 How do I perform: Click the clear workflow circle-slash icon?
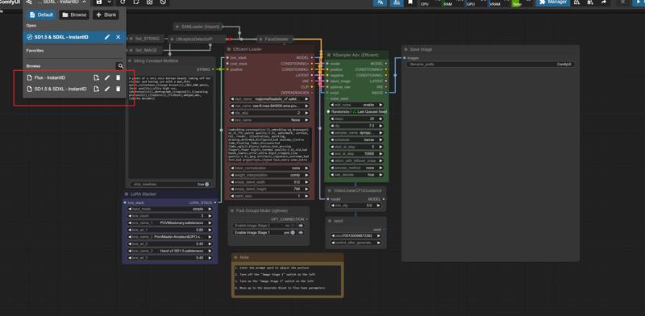[x=163, y=2]
